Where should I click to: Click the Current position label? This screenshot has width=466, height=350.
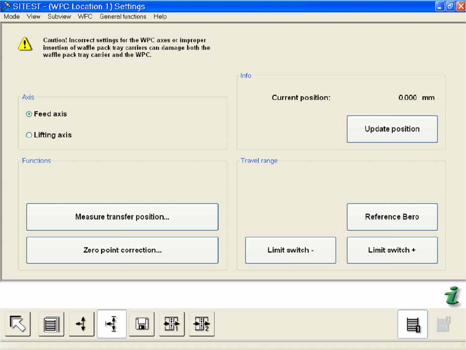301,98
